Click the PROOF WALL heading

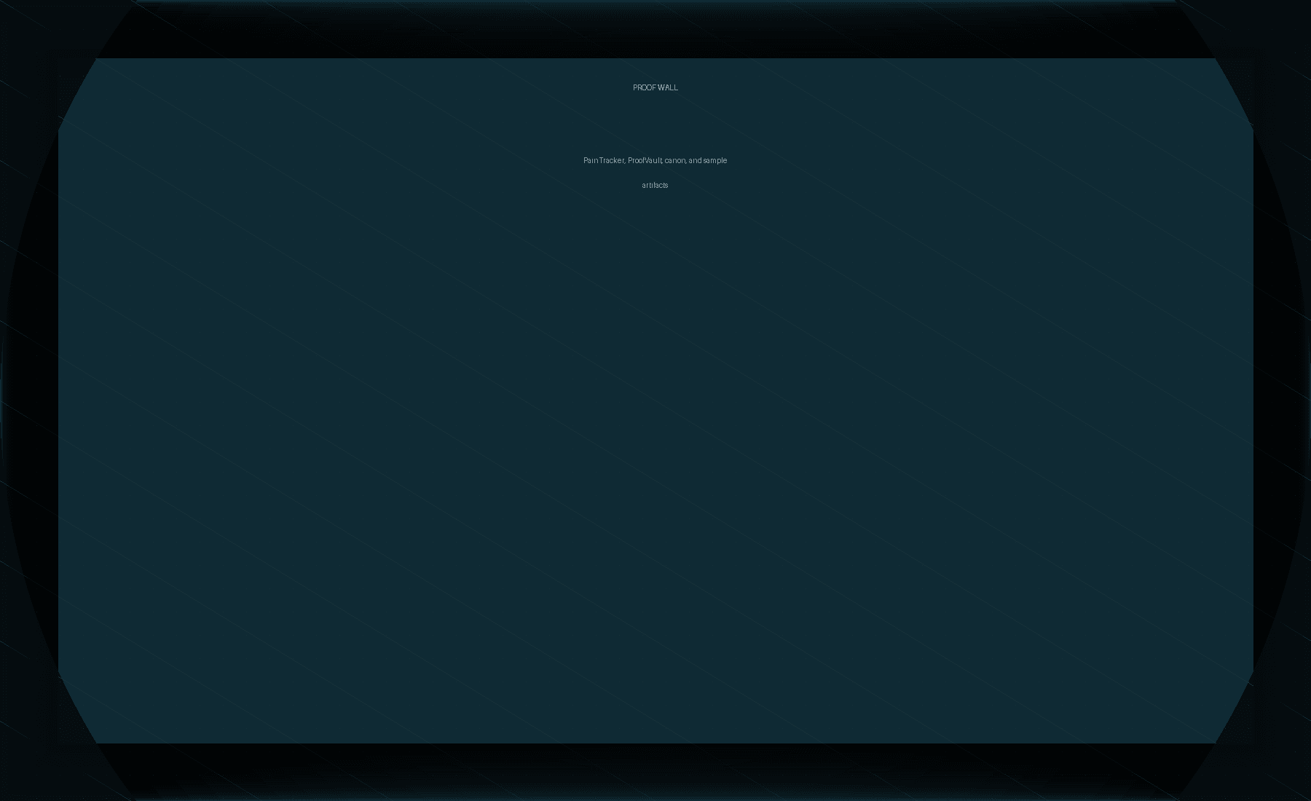point(655,87)
